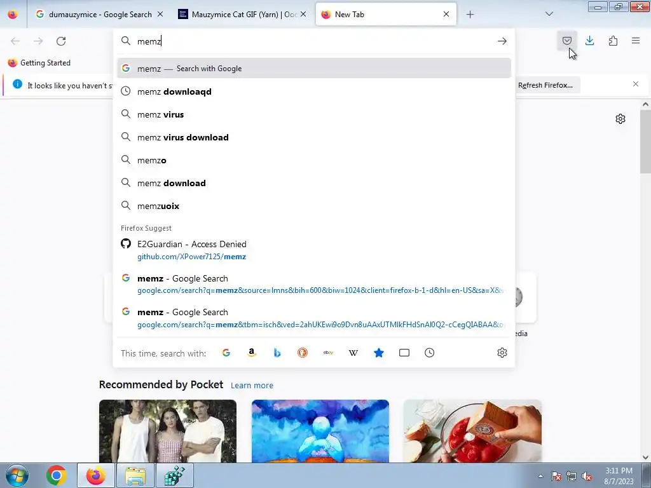This screenshot has width=651, height=488.
Task: Click Learn more link beside Pocket
Action: click(252, 386)
